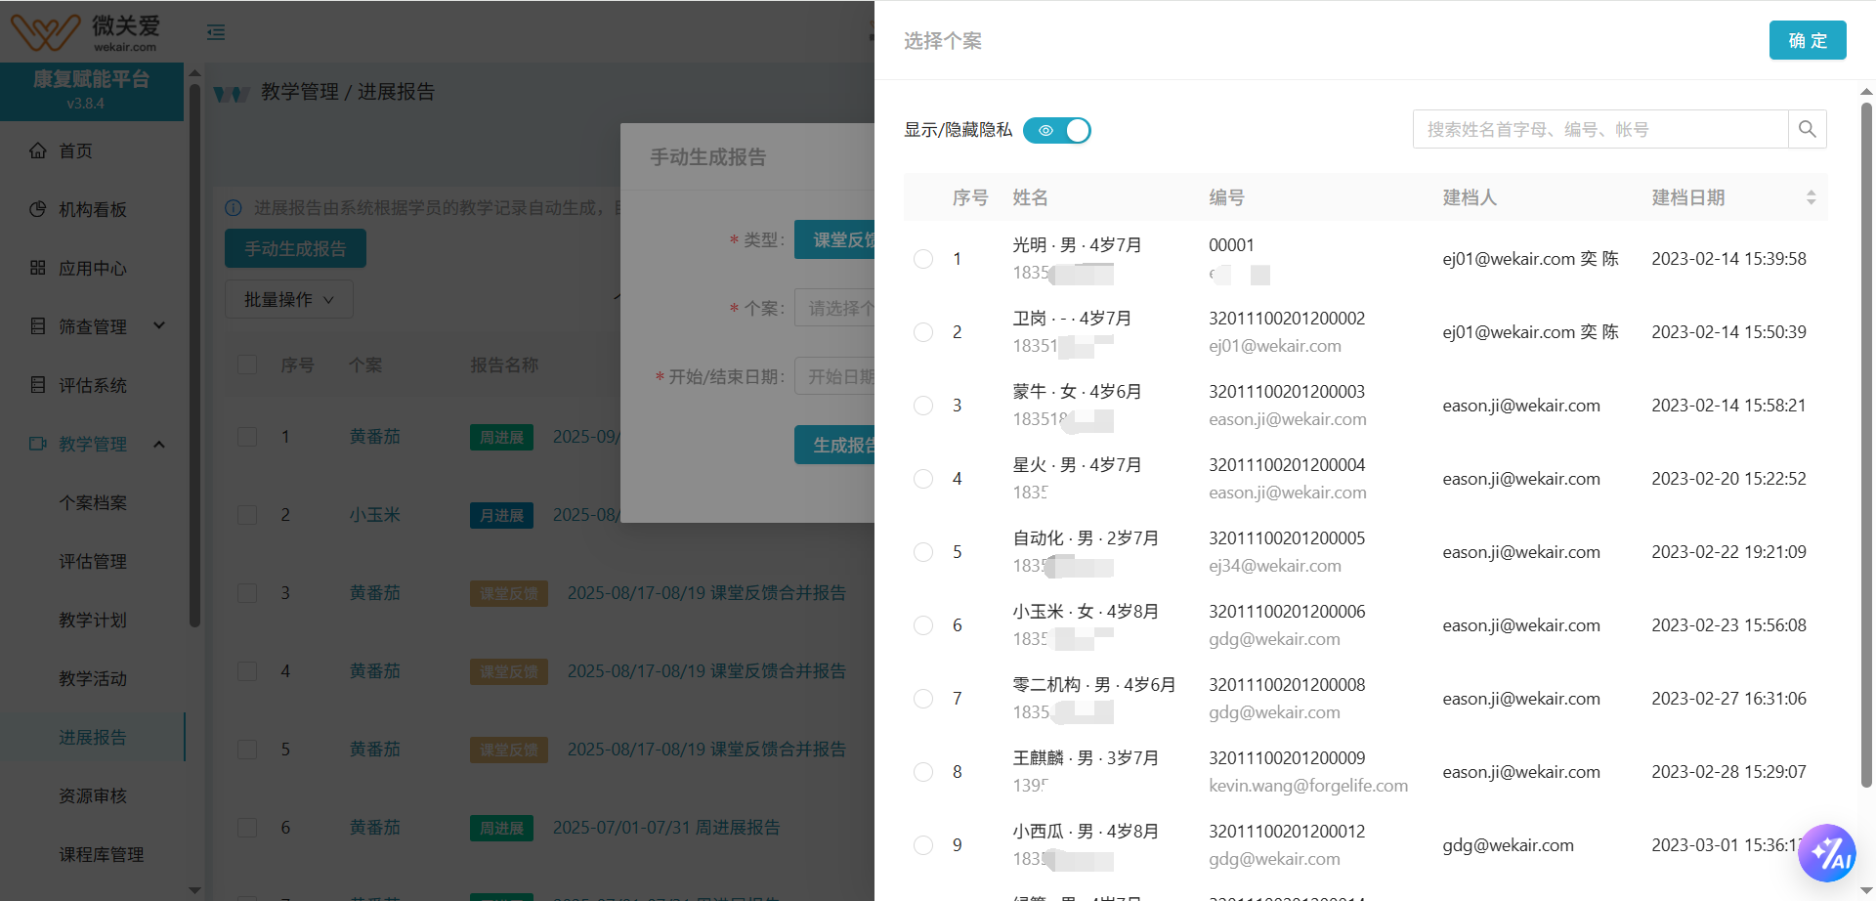This screenshot has width=1876, height=901.
Task: Toggle the 显示/隐藏隐私 switch
Action: point(1056,130)
